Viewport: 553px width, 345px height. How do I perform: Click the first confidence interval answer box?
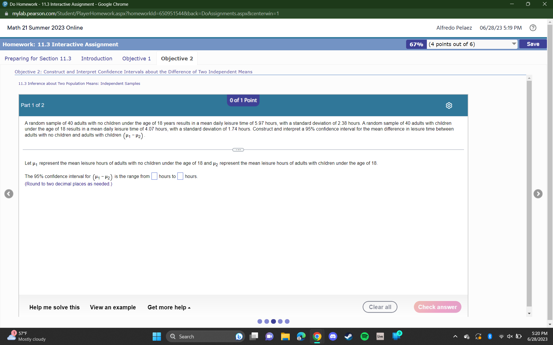tap(154, 176)
